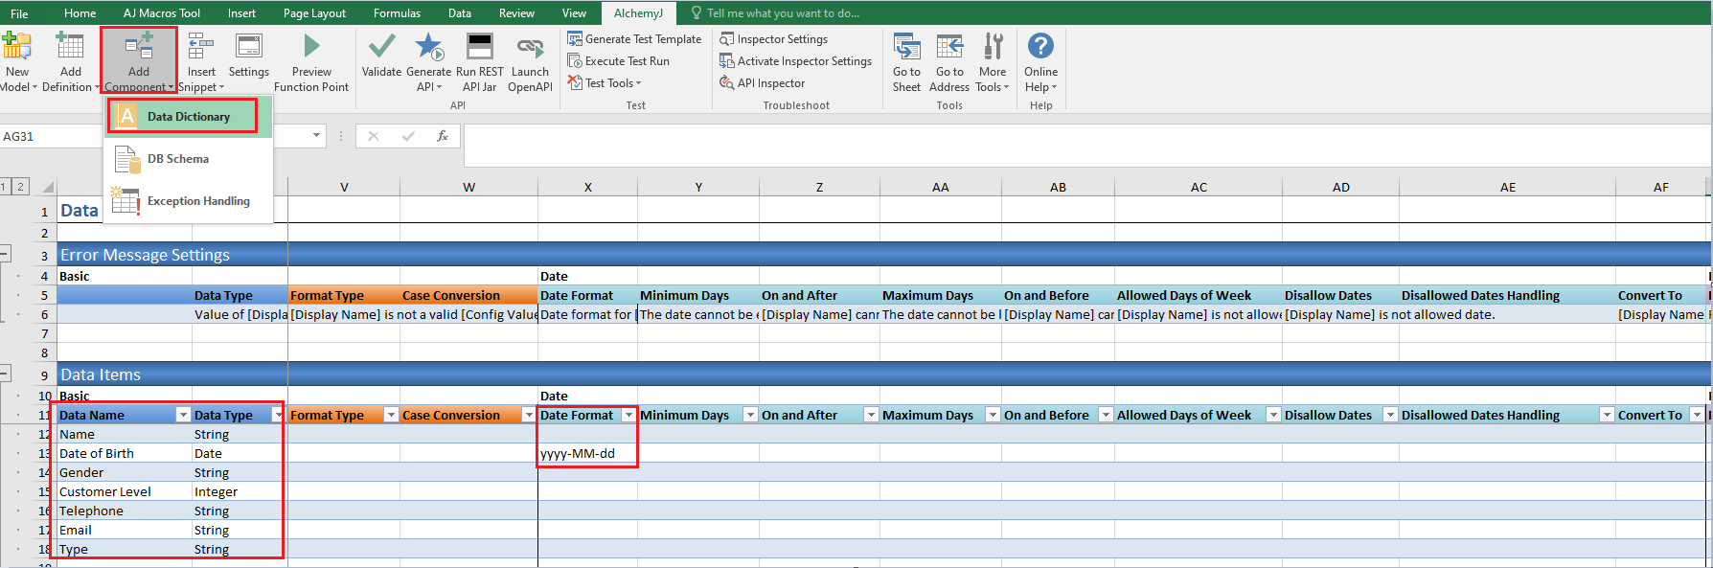Screen dimensions: 1713x568
Task: Open Generate API tool
Action: click(428, 48)
